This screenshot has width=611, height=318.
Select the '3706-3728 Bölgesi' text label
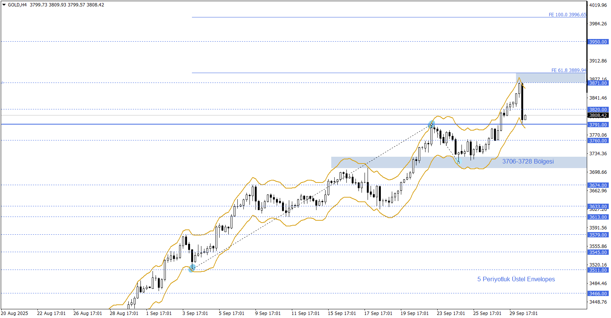click(528, 162)
